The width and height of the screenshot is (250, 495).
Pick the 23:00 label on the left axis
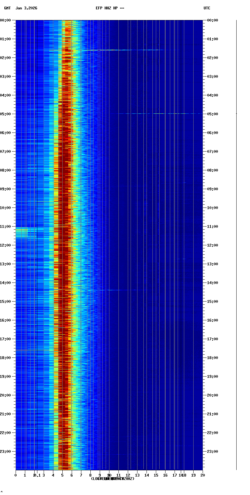click(6, 452)
